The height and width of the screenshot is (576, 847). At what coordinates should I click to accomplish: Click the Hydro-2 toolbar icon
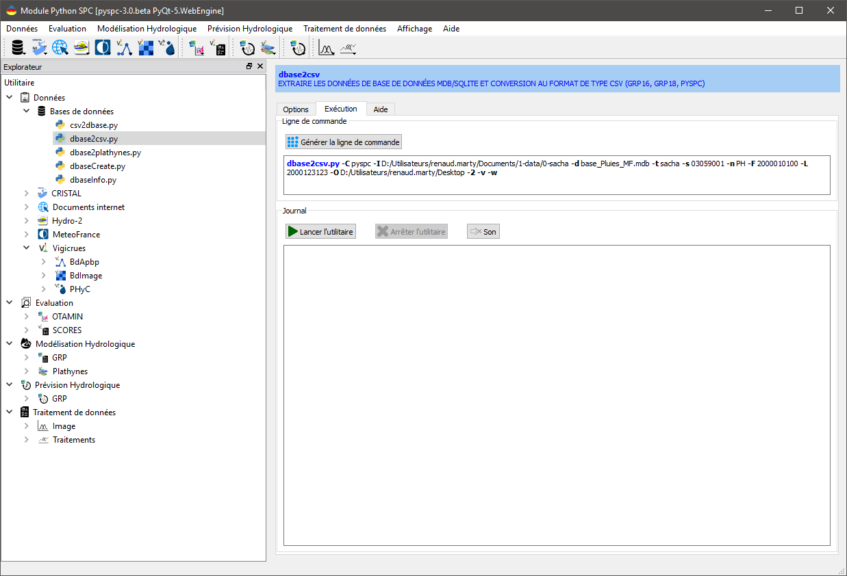(81, 48)
